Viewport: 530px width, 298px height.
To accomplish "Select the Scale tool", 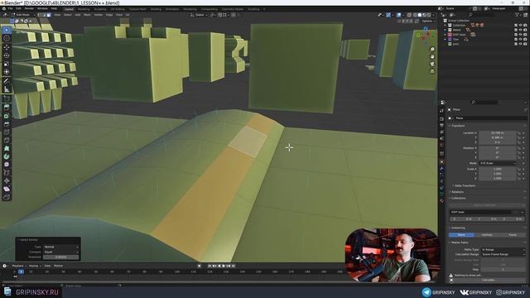I will (7, 64).
